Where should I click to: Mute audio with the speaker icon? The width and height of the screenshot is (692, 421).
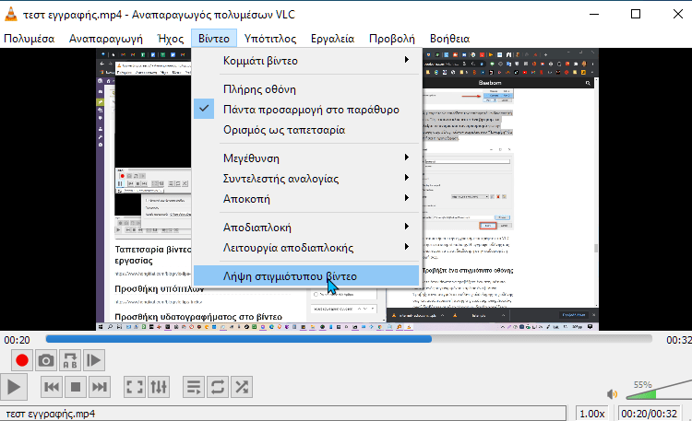point(612,394)
